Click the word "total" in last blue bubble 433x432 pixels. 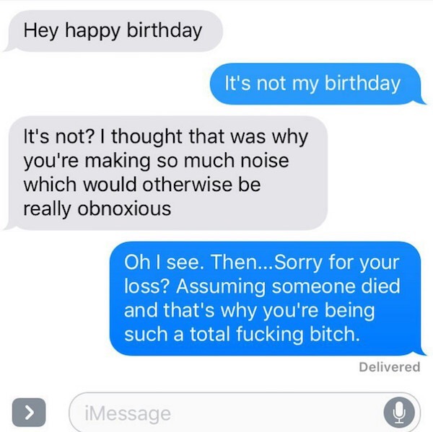[x=210, y=335]
